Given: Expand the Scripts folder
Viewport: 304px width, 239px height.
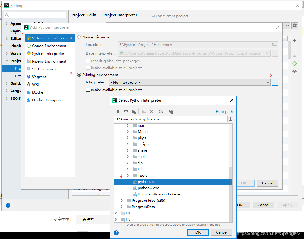Looking at the screenshot, I should click(128, 144).
